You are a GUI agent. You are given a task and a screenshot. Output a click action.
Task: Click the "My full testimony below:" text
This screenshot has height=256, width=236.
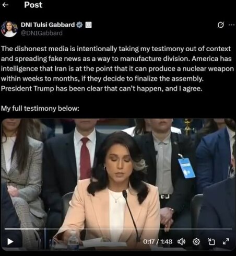pyautogui.click(x=40, y=108)
